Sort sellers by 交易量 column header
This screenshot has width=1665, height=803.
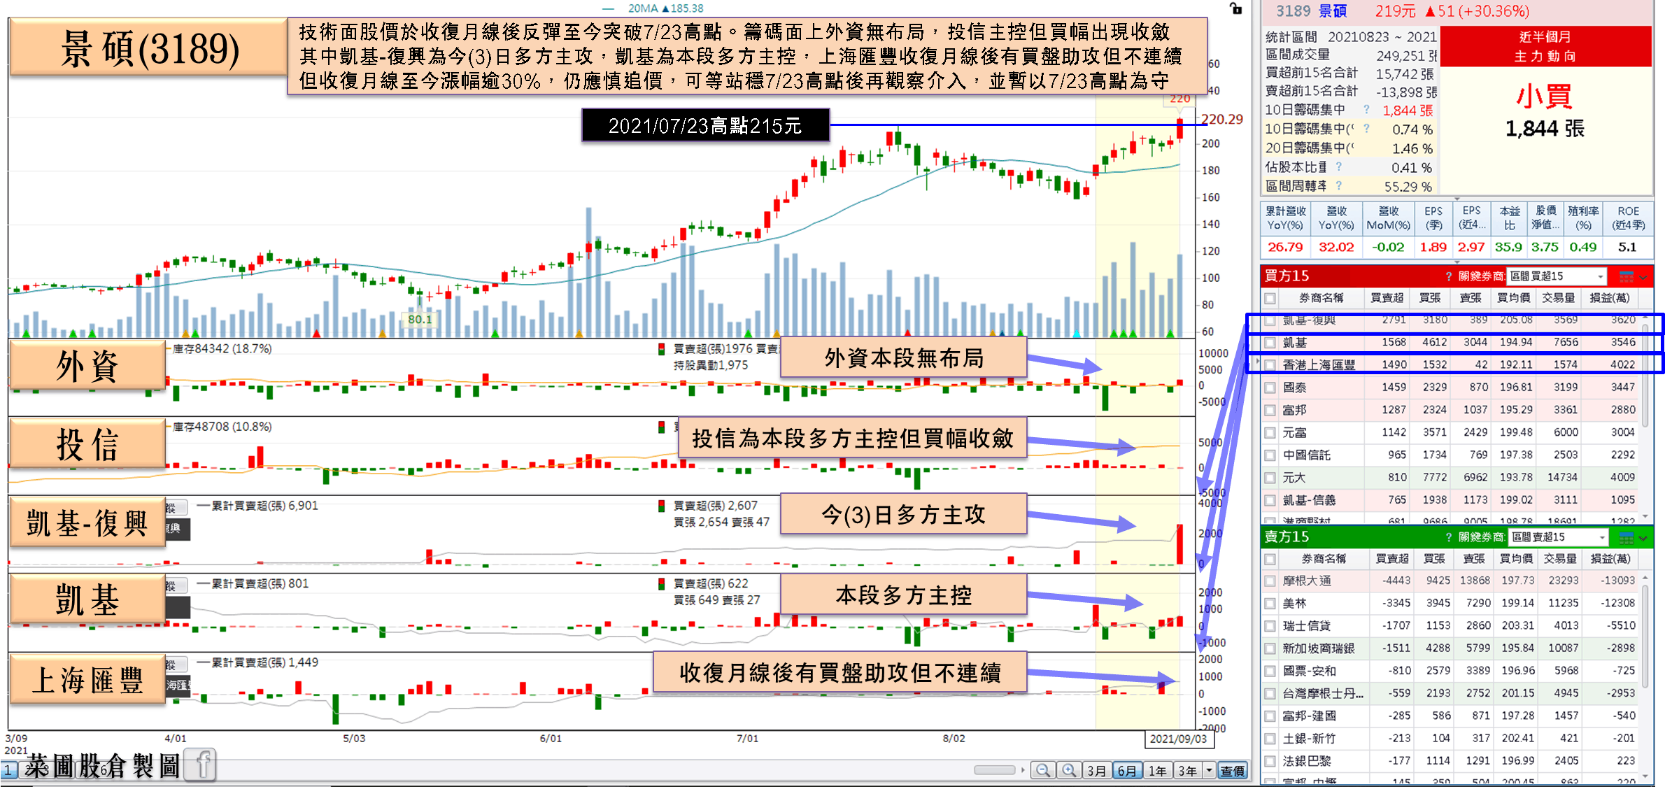tap(1560, 559)
